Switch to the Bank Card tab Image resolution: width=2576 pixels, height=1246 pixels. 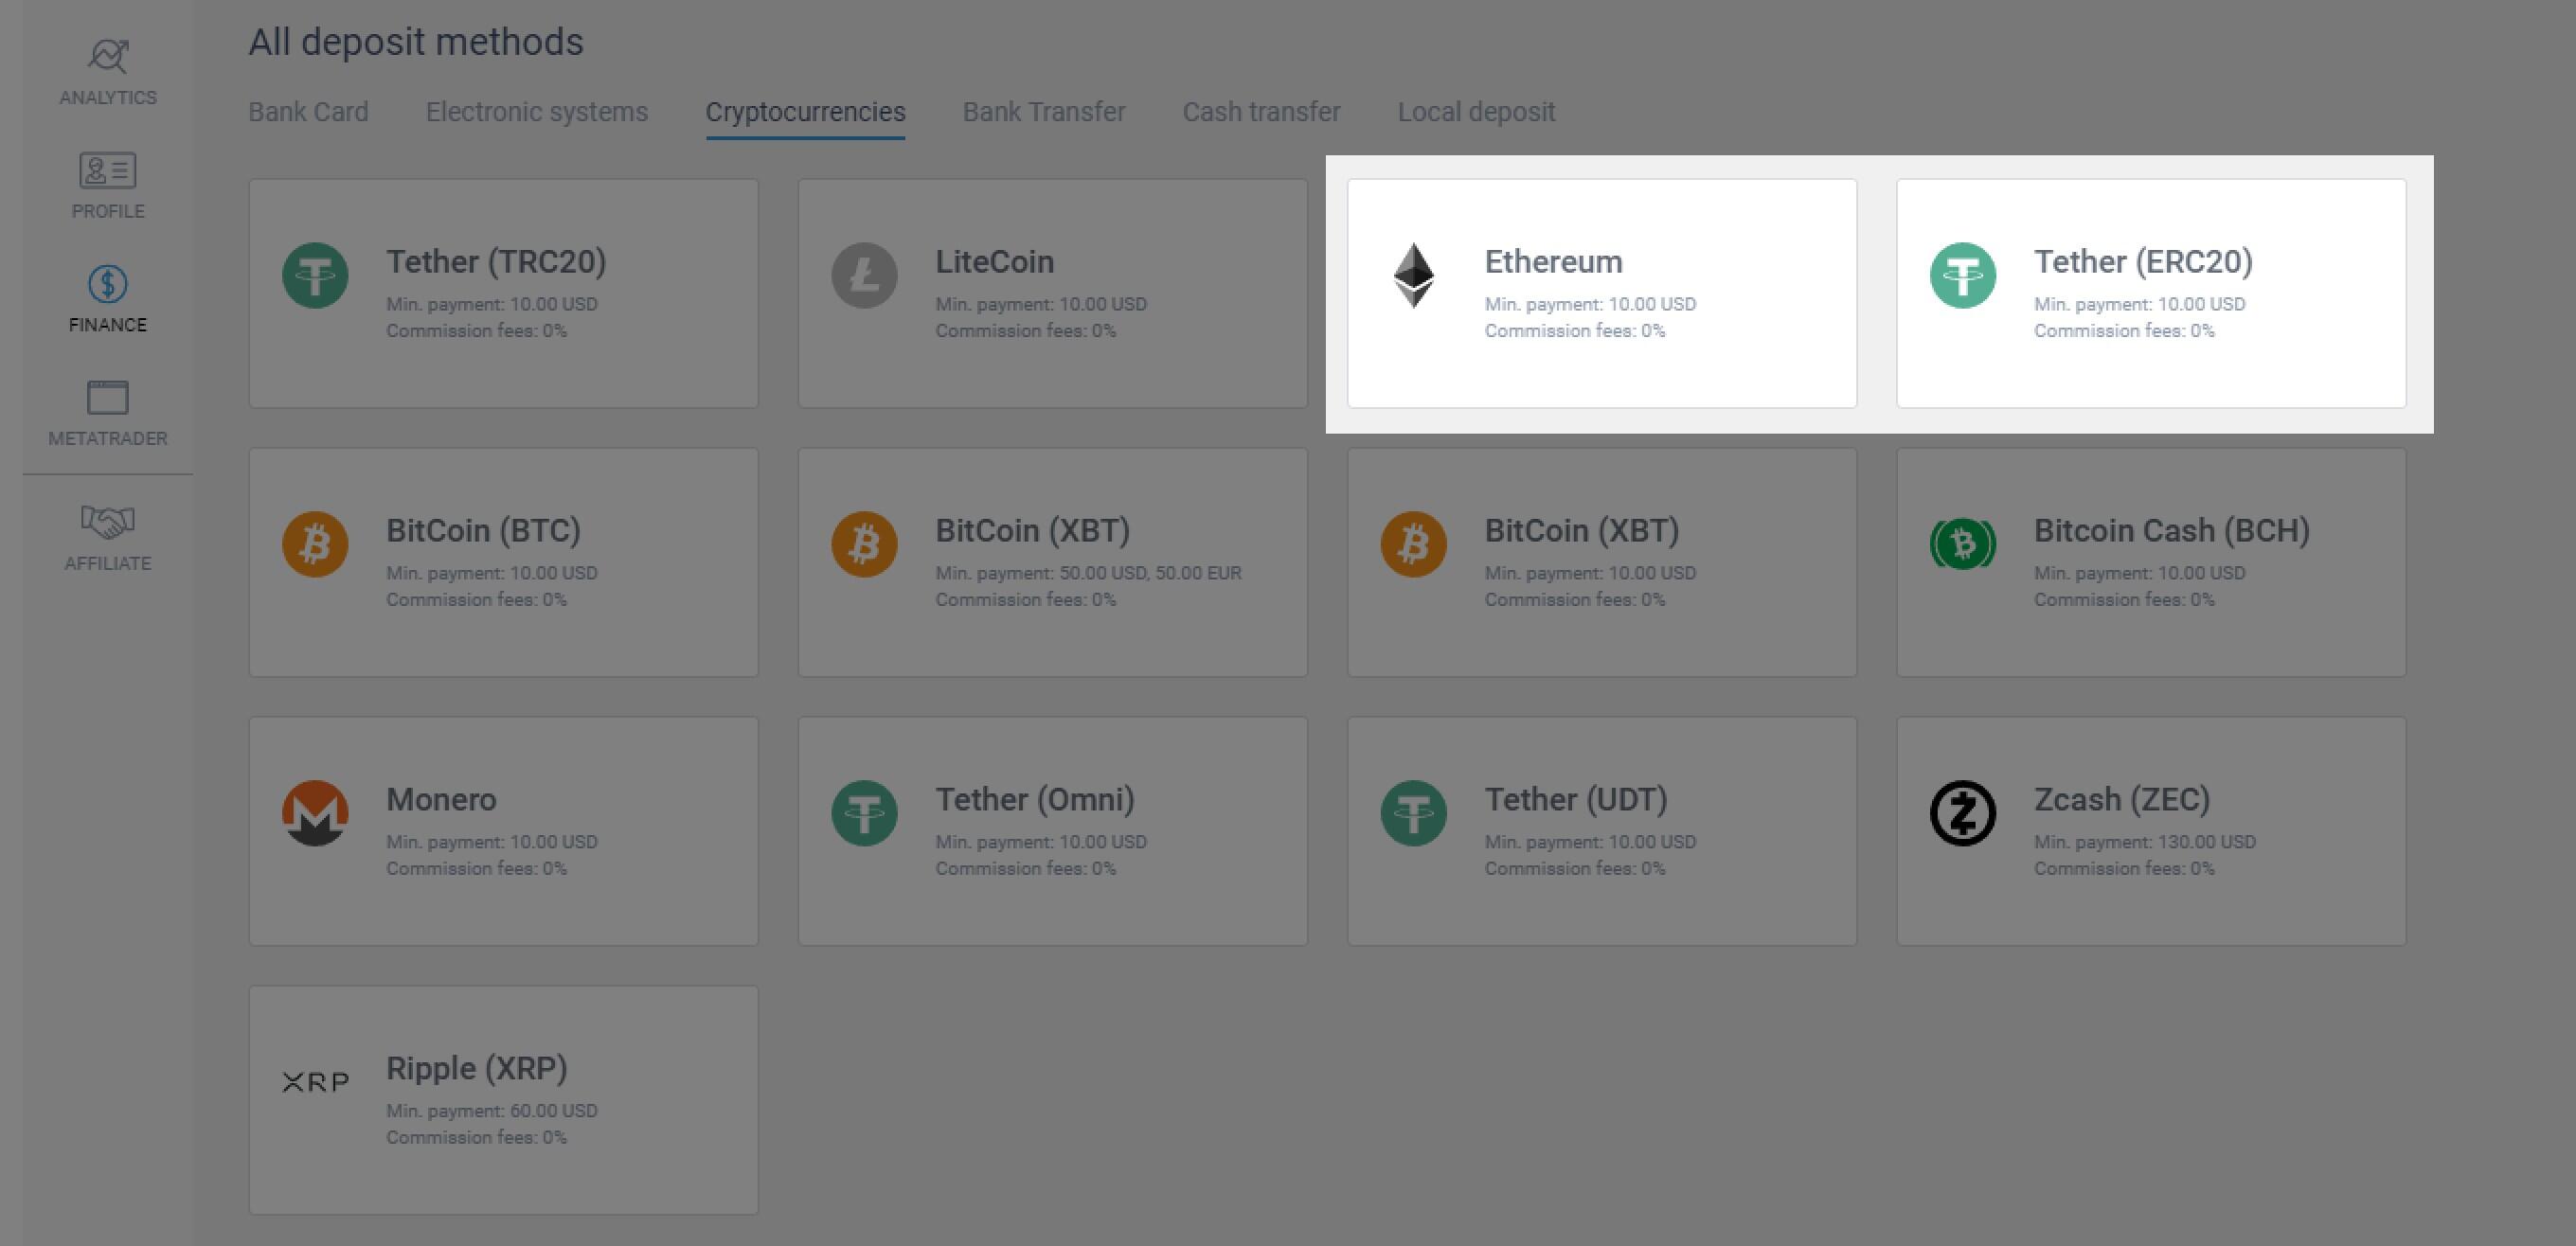pos(308,112)
